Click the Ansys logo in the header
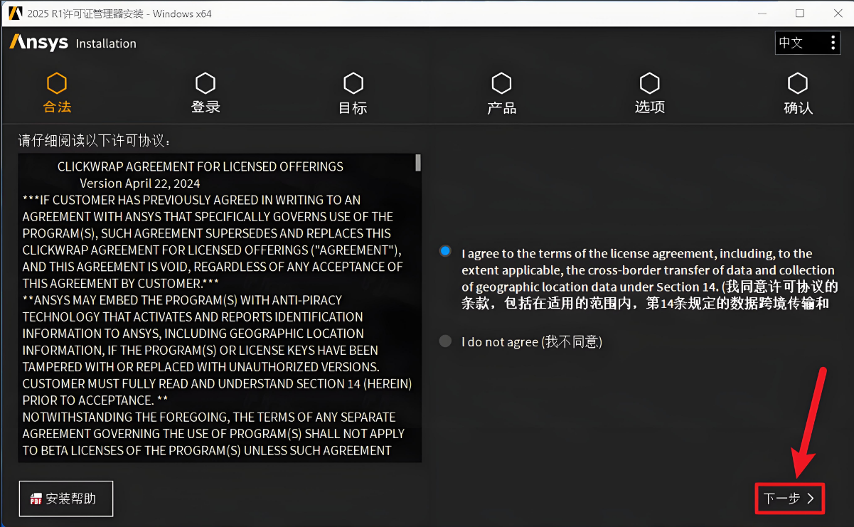The width and height of the screenshot is (854, 527). 39,43
